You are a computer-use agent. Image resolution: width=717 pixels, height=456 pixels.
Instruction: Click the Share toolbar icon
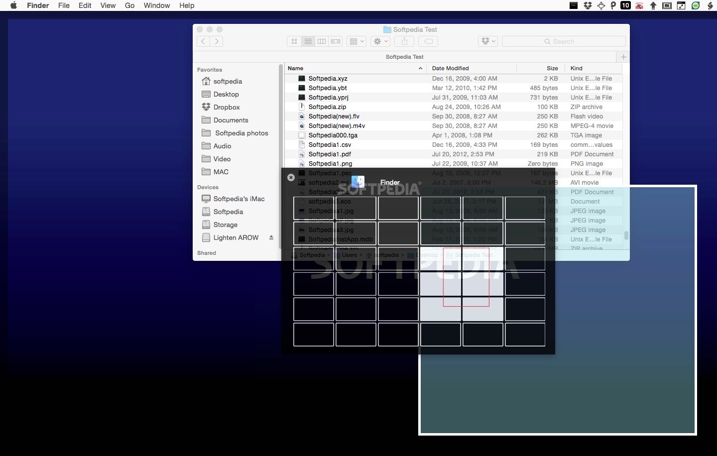404,41
